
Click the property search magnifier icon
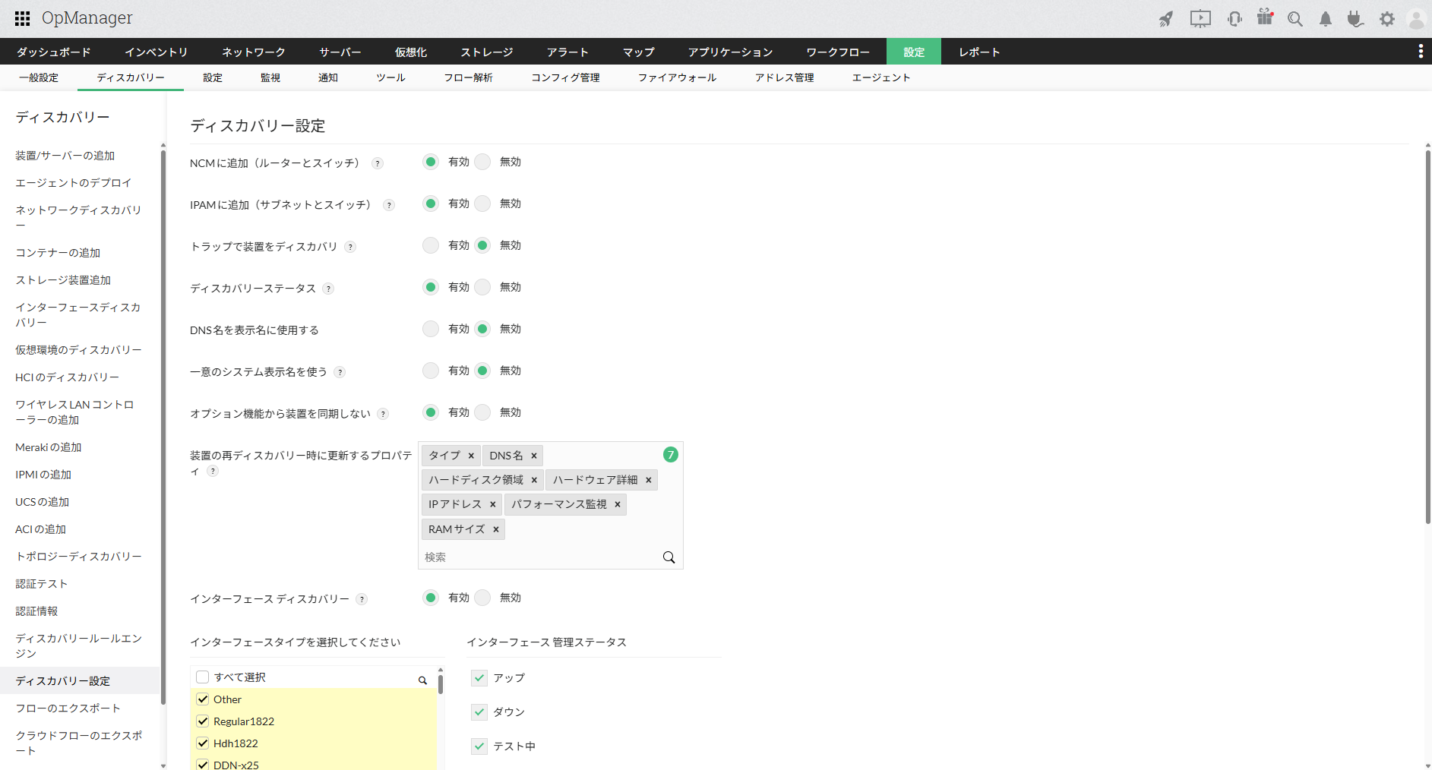point(669,557)
